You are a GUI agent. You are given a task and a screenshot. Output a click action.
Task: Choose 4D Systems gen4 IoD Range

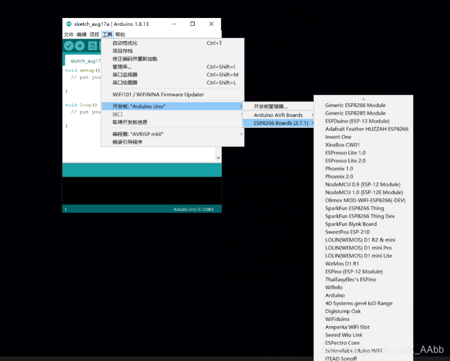pyautogui.click(x=363, y=303)
